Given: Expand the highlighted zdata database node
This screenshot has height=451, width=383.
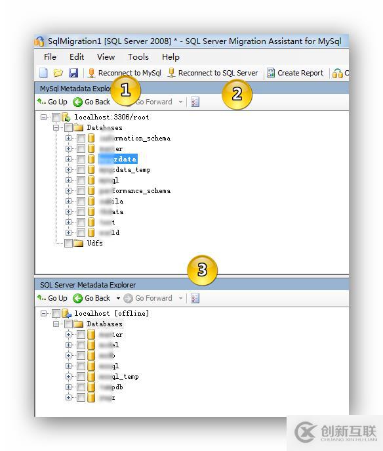Looking at the screenshot, I should (68, 159).
